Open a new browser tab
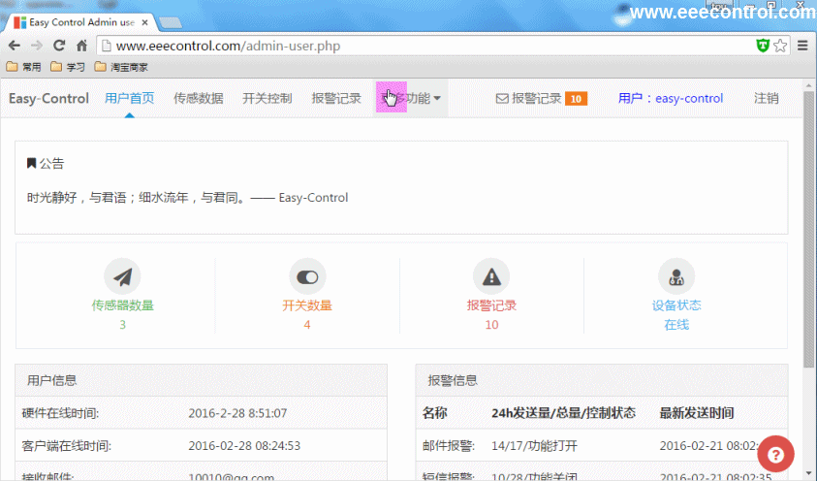Image resolution: width=817 pixels, height=481 pixels. coord(171,22)
